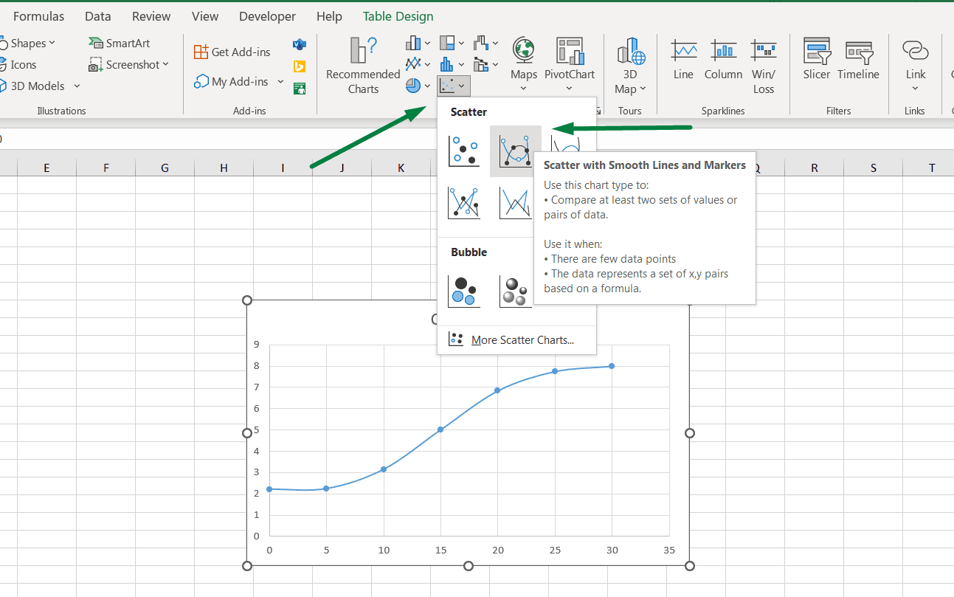Choose Scatter with Smooth Lines and Markers
954x597 pixels.
pos(515,151)
